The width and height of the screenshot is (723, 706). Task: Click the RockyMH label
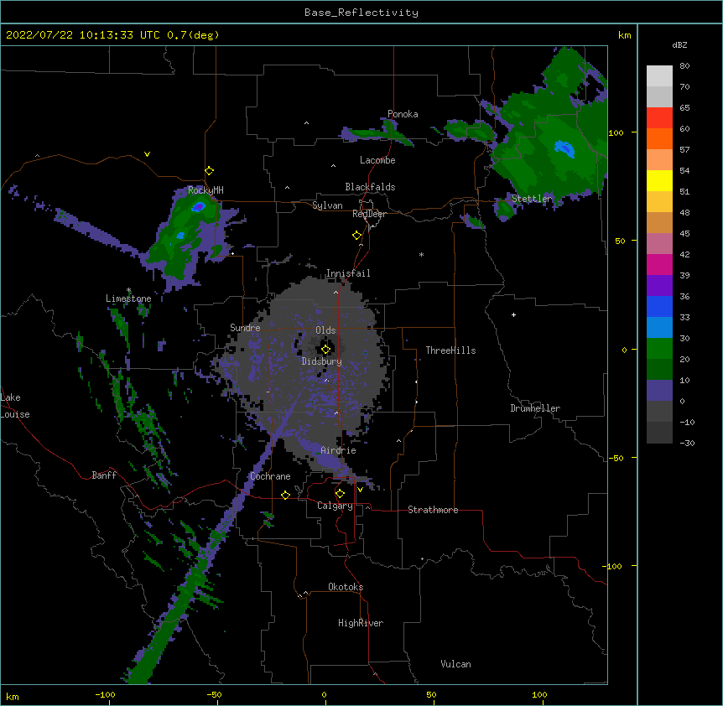point(205,189)
